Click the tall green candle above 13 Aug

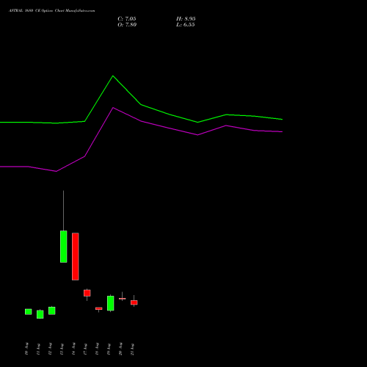[x=64, y=247]
